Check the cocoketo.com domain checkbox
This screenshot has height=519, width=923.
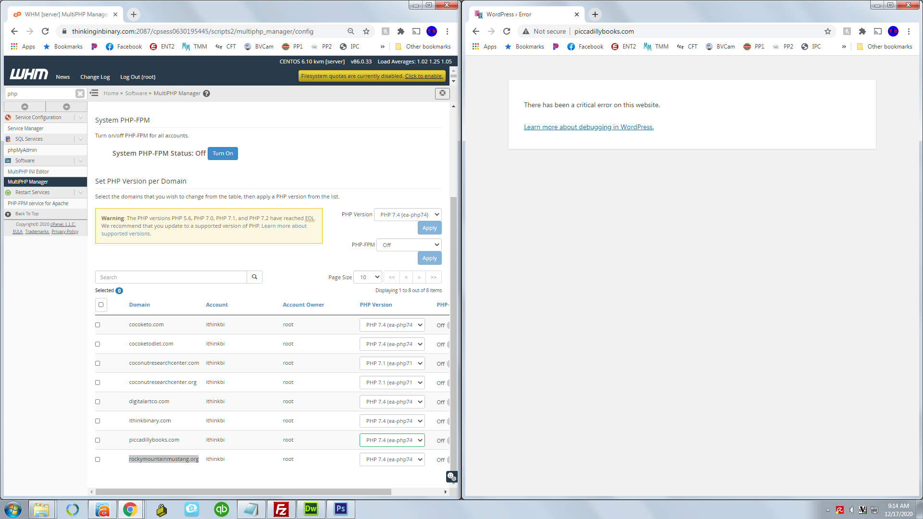(98, 325)
